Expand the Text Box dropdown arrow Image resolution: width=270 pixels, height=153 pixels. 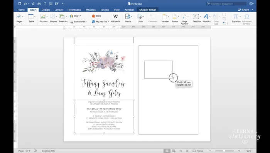click(200, 16)
